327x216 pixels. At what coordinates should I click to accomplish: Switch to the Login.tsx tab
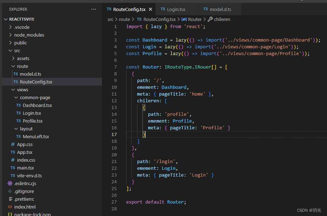[x=177, y=8]
